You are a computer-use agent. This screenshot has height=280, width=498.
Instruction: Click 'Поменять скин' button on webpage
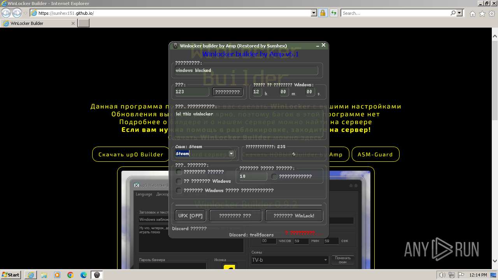(x=343, y=260)
